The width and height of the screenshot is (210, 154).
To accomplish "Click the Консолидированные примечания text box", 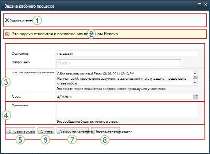I will 125,78.
